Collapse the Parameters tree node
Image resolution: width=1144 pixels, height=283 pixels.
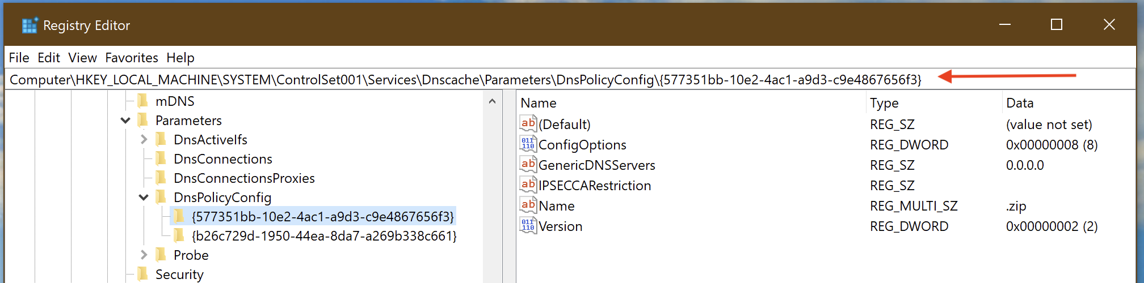click(125, 121)
